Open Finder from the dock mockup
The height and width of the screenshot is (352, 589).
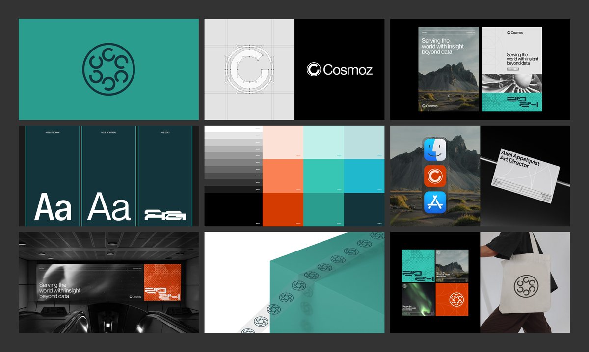[434, 149]
